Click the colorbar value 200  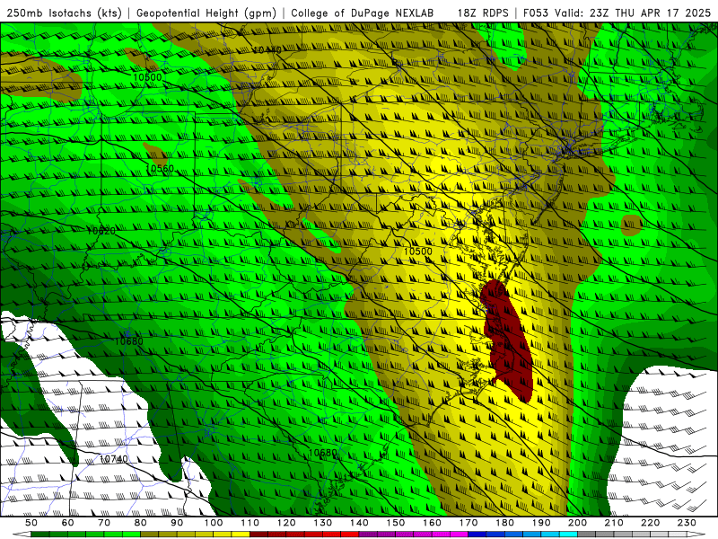tap(577, 523)
